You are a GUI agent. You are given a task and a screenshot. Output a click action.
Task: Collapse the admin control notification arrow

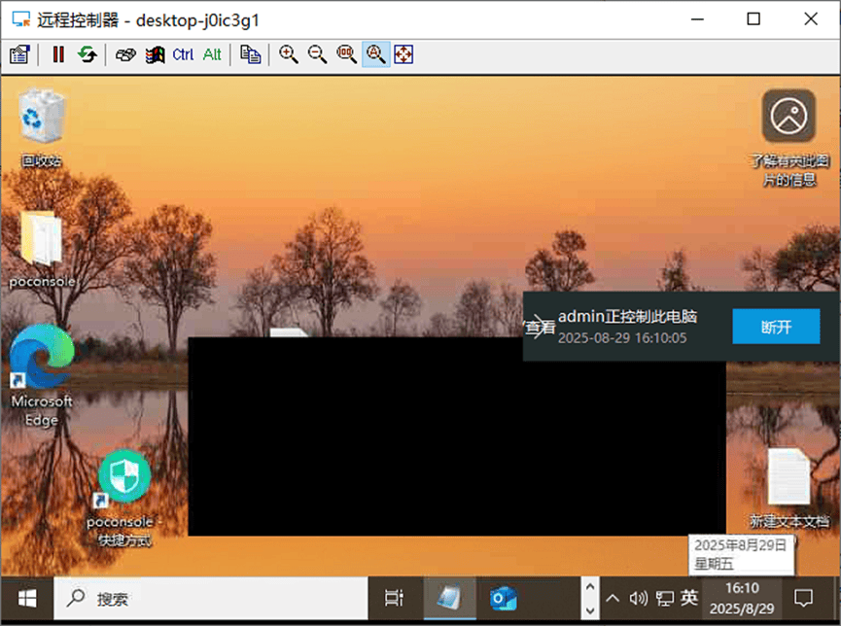tap(539, 328)
